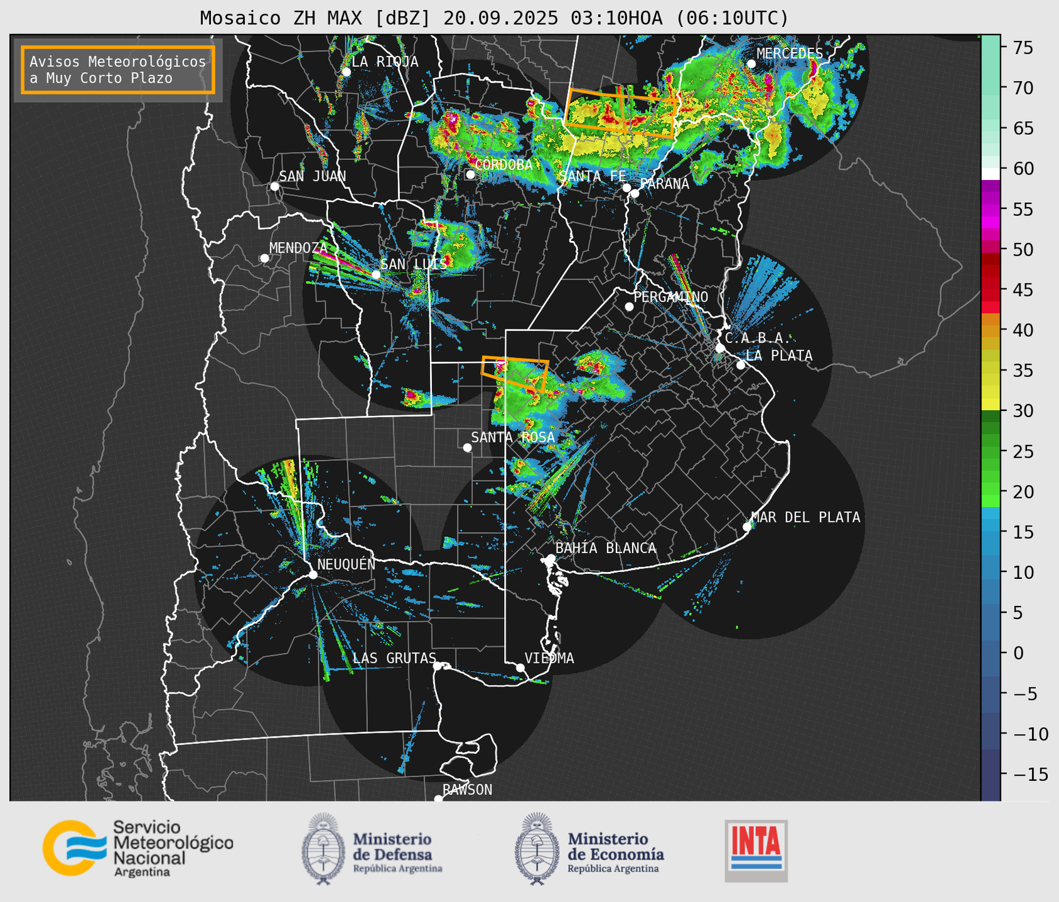1059x902 pixels.
Task: Click the orange warning polygon near Santa Fe
Action: point(622,114)
